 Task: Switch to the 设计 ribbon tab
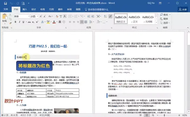point(34,9)
